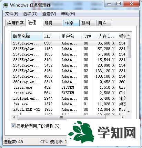The height and width of the screenshot is (148, 142).
Task: Select 2345Explor process with PID 3104
Action: point(69,60)
